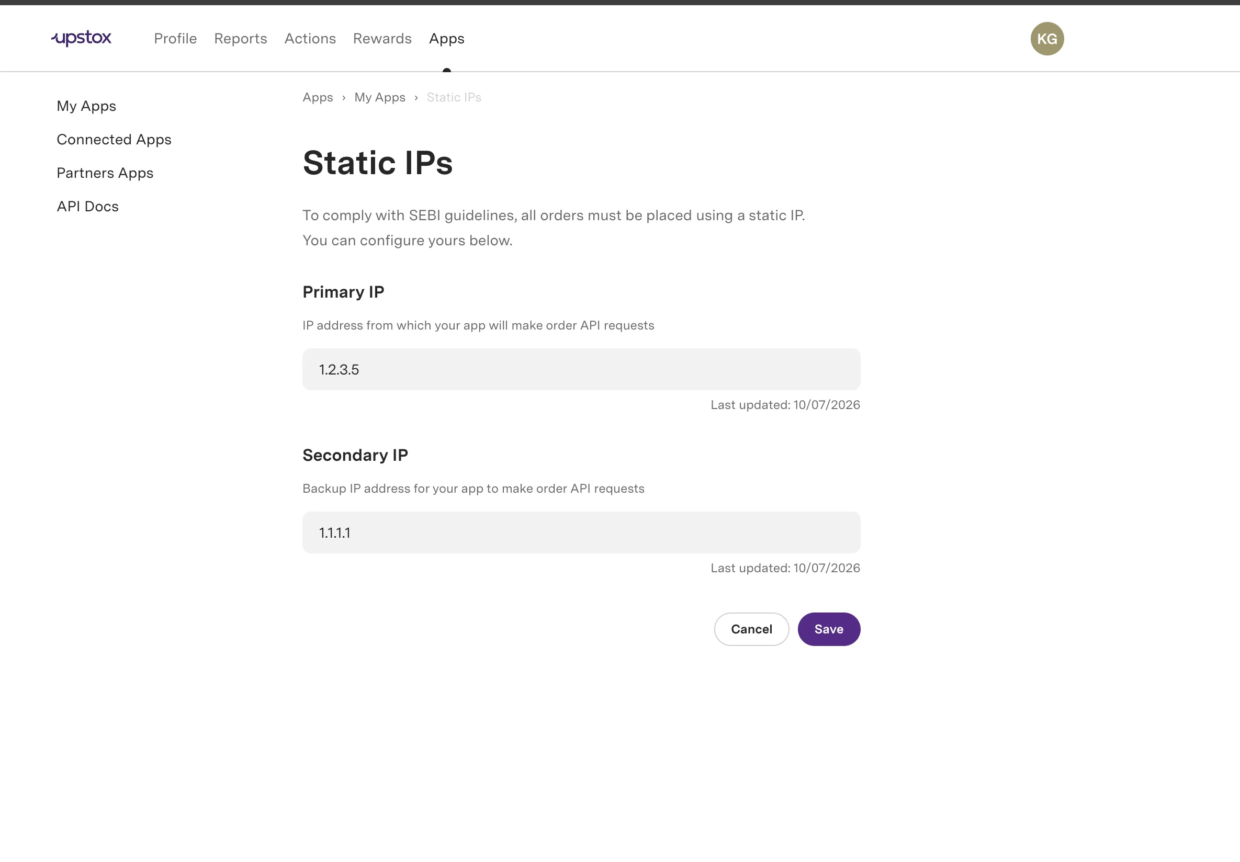The image size is (1240, 862).
Task: Select the Apps tab in top navigation
Action: tap(447, 39)
